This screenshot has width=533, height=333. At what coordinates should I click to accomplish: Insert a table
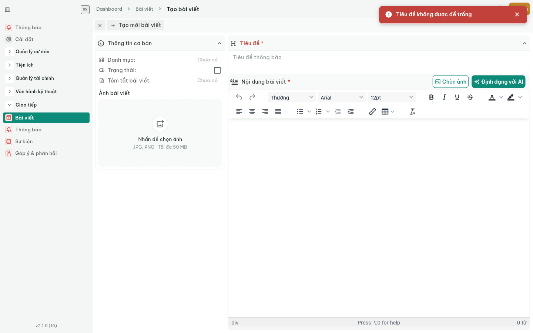pyautogui.click(x=385, y=111)
